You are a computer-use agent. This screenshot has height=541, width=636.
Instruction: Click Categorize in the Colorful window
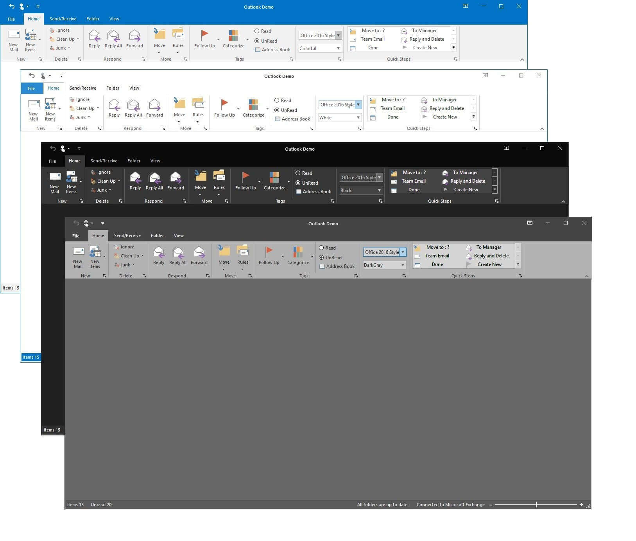(x=233, y=40)
